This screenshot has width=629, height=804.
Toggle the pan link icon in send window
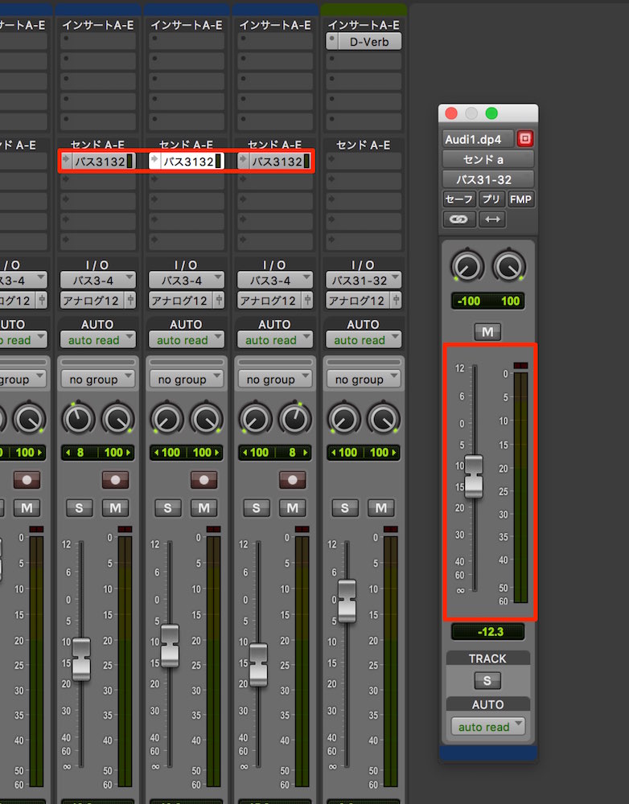[x=458, y=219]
